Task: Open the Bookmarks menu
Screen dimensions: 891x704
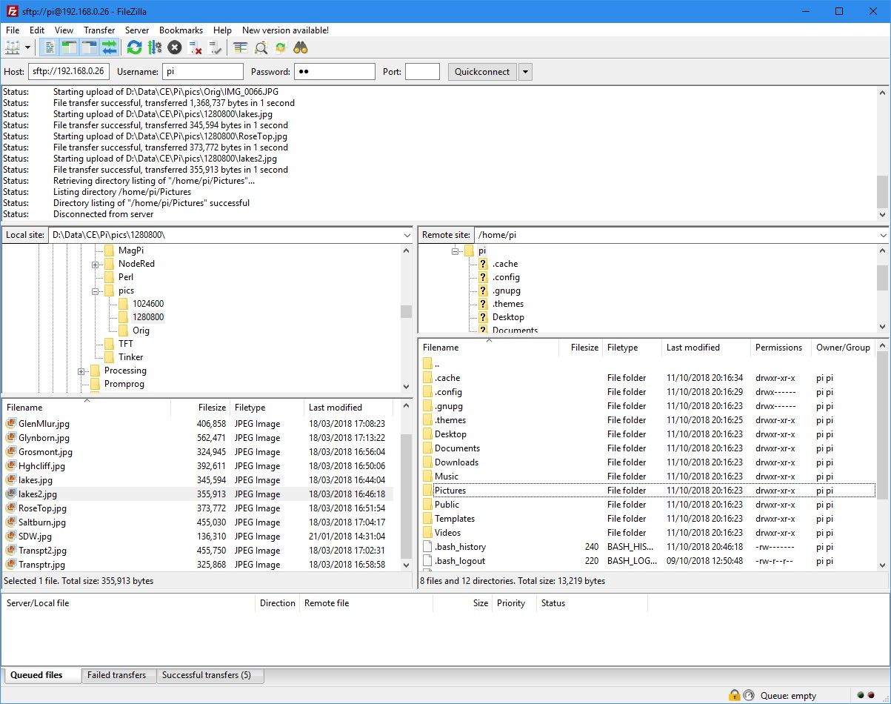Action: click(181, 30)
